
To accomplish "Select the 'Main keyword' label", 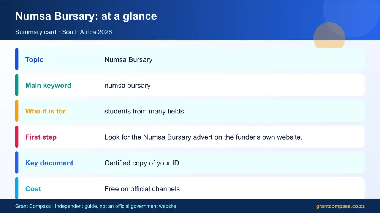I will pos(48,86).
